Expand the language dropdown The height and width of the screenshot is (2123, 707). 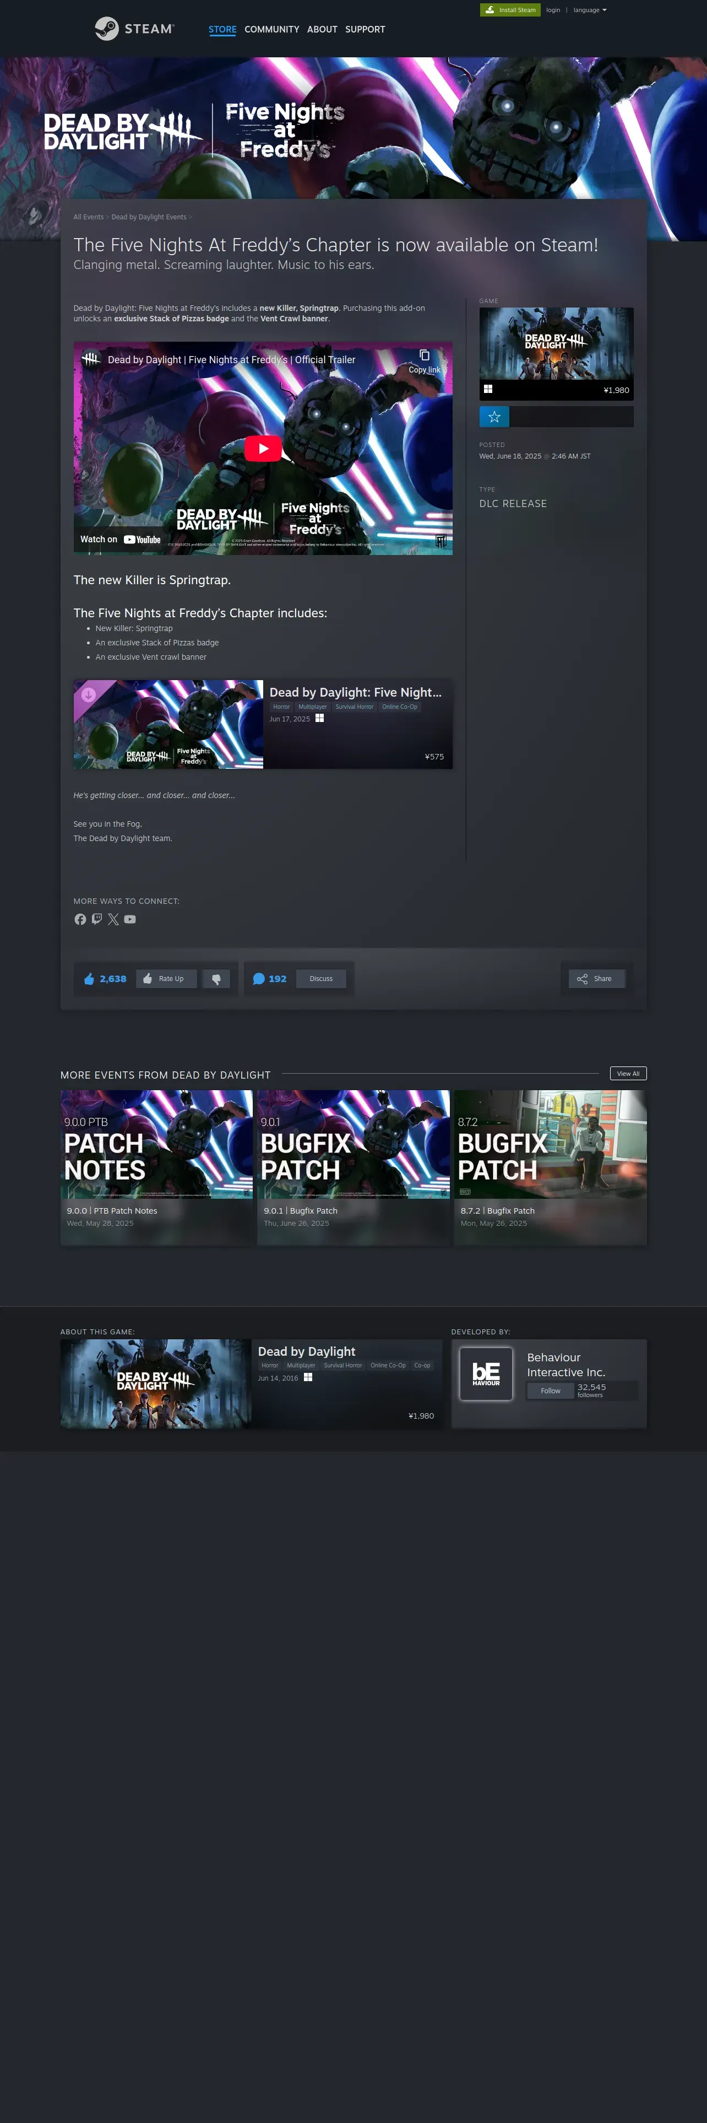(x=589, y=10)
